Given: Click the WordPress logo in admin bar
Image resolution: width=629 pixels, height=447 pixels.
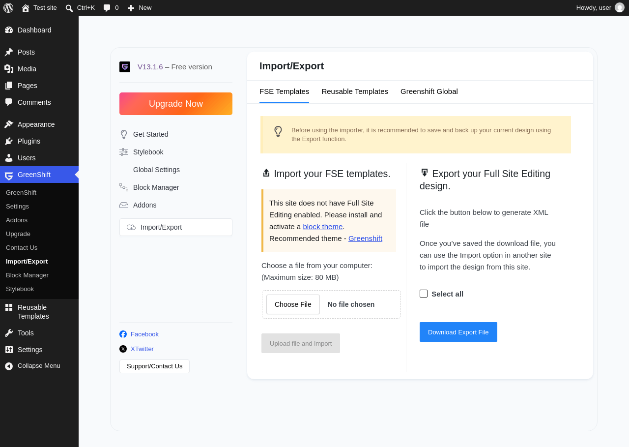Looking at the screenshot, I should click(8, 8).
